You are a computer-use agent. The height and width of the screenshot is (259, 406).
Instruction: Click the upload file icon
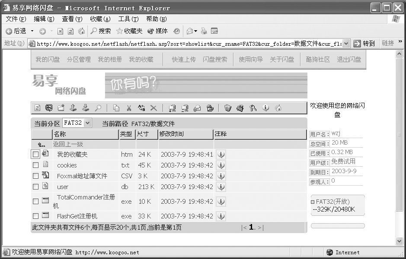tap(73, 108)
